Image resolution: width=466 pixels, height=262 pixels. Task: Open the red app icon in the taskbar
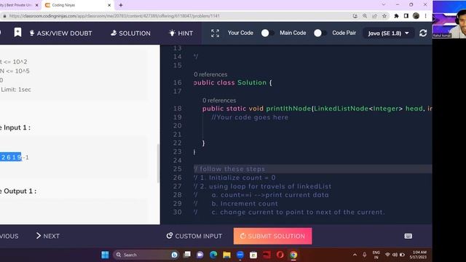pos(266,255)
